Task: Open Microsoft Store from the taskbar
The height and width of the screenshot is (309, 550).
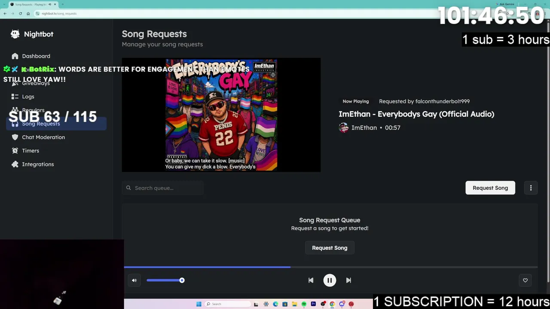Action: (285, 304)
